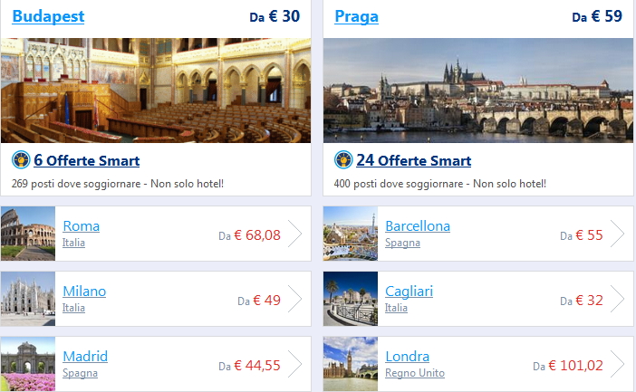Open the Praga destination link

(356, 16)
